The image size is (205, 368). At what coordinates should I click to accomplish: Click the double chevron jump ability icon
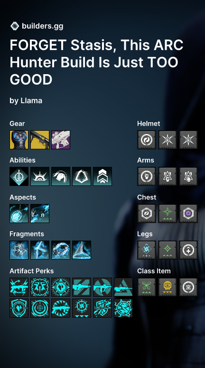pos(102,176)
